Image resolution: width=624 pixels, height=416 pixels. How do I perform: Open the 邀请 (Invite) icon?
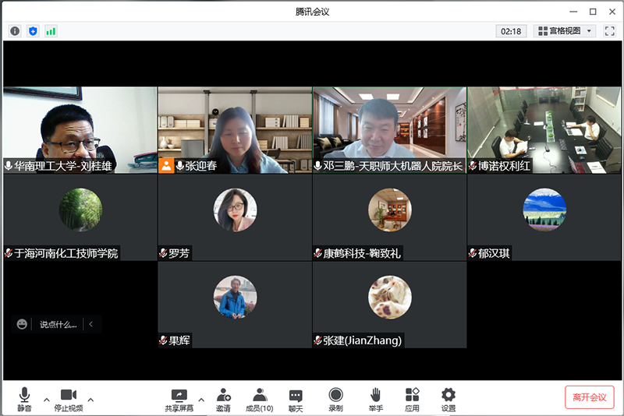click(224, 399)
